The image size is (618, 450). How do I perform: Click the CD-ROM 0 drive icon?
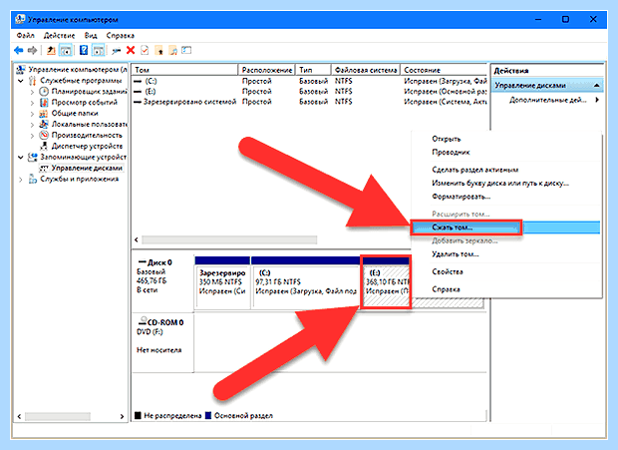click(142, 321)
